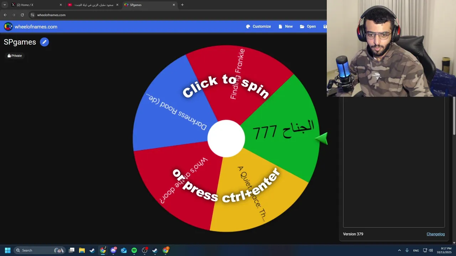The width and height of the screenshot is (456, 256).
Task: Click the Save icon in header
Action: click(325, 27)
